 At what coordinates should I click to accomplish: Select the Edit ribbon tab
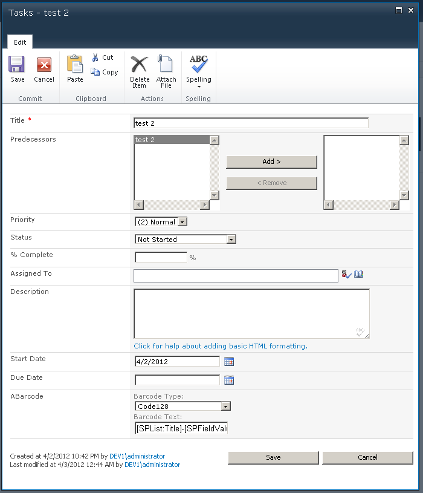coord(20,42)
